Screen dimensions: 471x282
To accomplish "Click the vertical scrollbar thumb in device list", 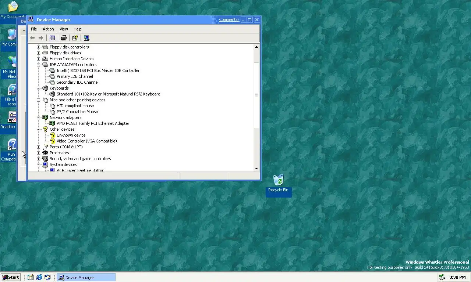I will tap(256, 95).
